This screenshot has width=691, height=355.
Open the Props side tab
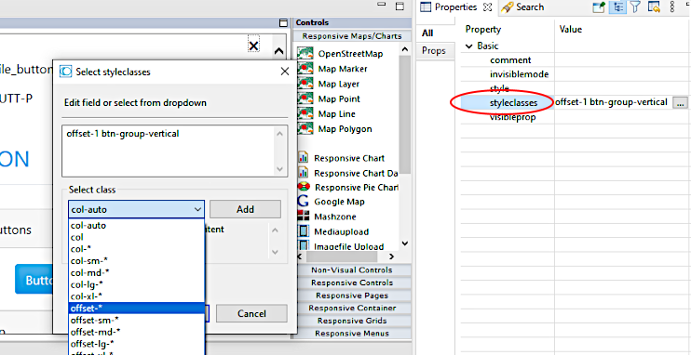pyautogui.click(x=434, y=50)
